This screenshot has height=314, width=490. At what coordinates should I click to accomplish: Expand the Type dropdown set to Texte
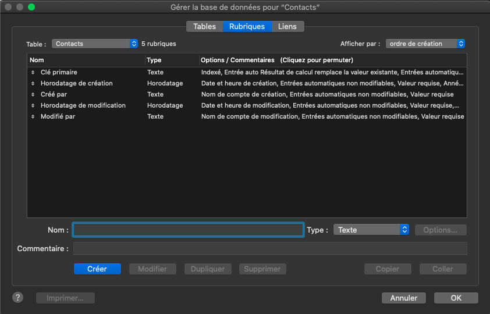click(x=371, y=230)
